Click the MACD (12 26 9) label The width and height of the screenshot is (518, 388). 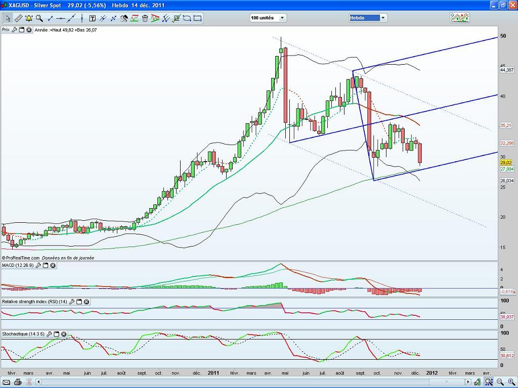pyautogui.click(x=18, y=265)
